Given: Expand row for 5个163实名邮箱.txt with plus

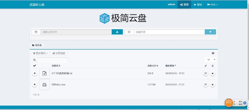Looking at the screenshot, I should click(35, 73).
